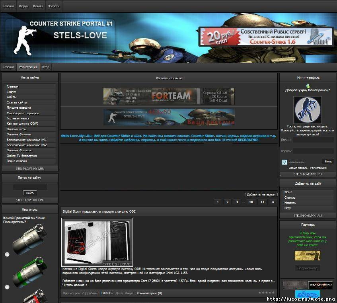Click the 'Добавить материал' link
337x303 pixels.
261,194
